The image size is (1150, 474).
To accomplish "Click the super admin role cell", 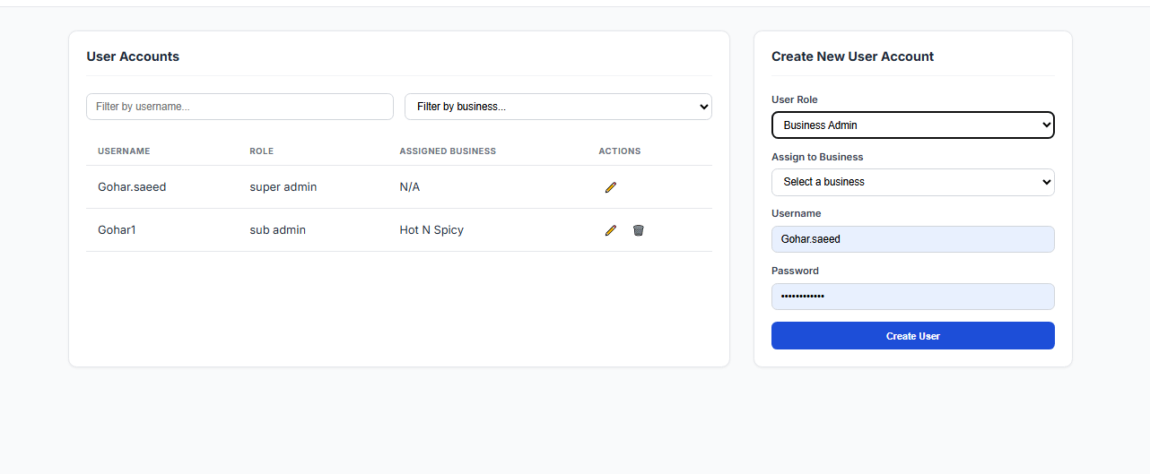I will [283, 187].
